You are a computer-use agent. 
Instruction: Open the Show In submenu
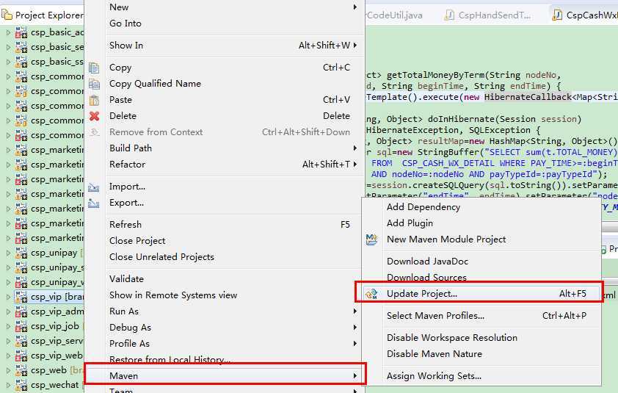pos(223,46)
